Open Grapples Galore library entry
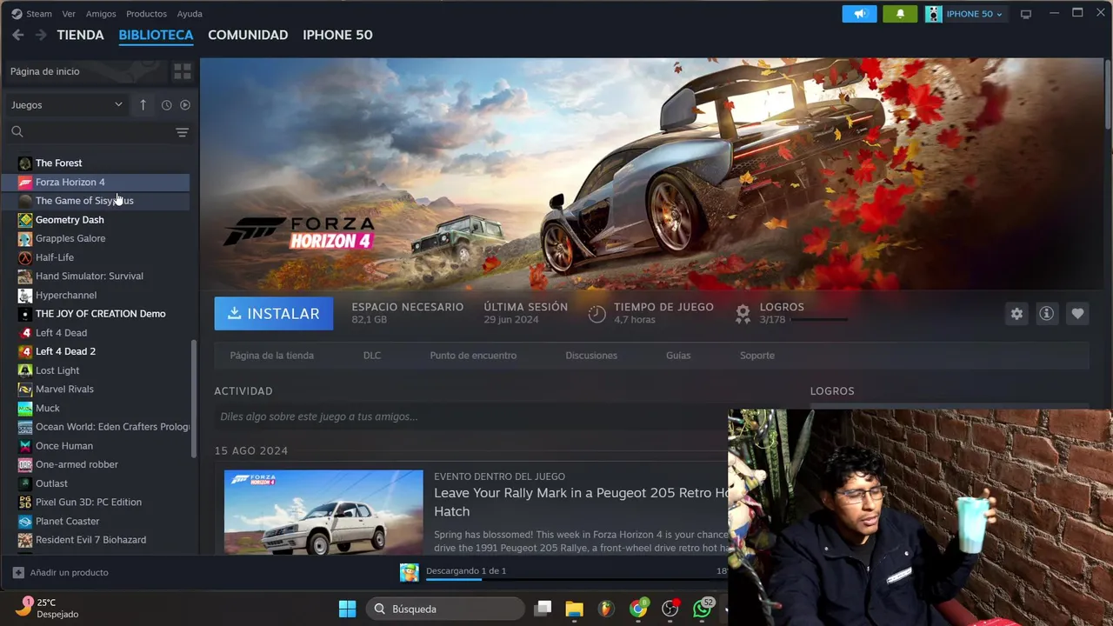The width and height of the screenshot is (1113, 626). coord(96,238)
